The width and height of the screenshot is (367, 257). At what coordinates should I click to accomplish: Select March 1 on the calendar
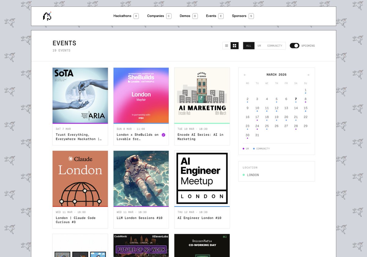tap(306, 90)
